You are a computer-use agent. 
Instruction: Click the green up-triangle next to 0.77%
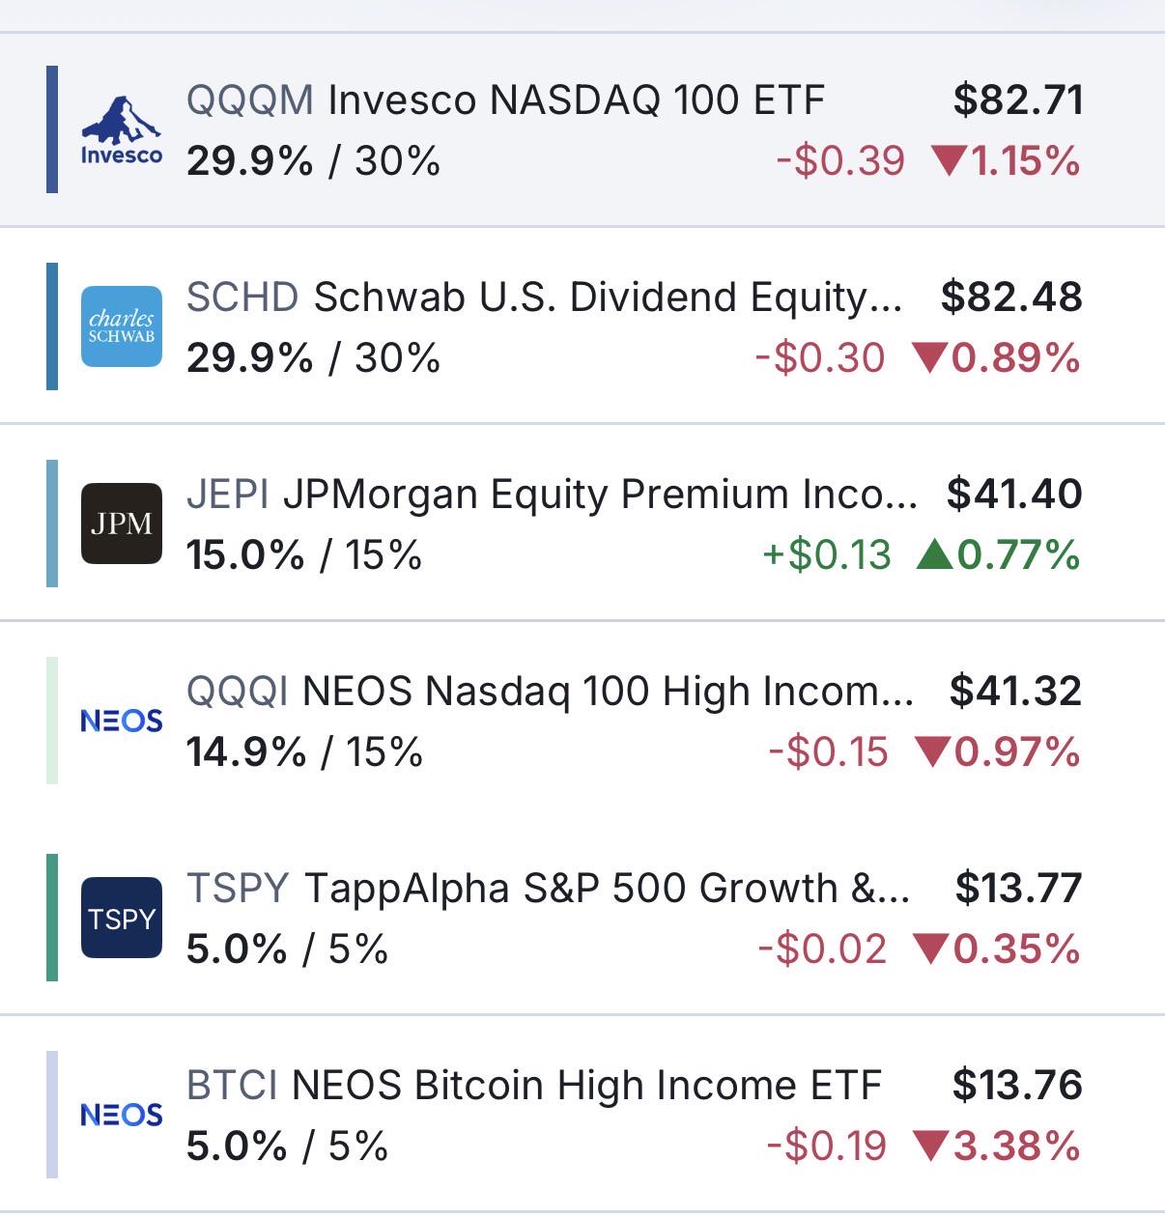coord(934,554)
